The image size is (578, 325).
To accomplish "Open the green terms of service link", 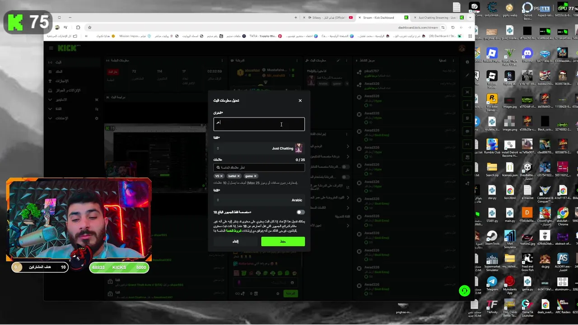I will [x=233, y=231].
